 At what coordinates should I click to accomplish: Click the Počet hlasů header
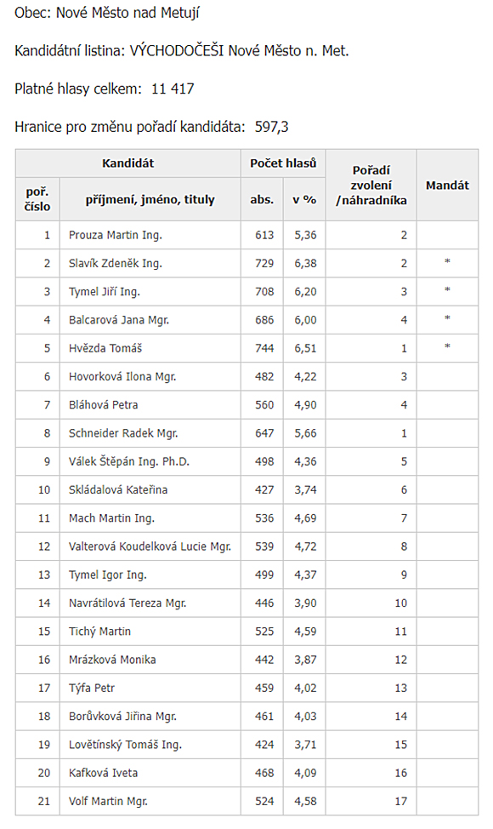283,163
